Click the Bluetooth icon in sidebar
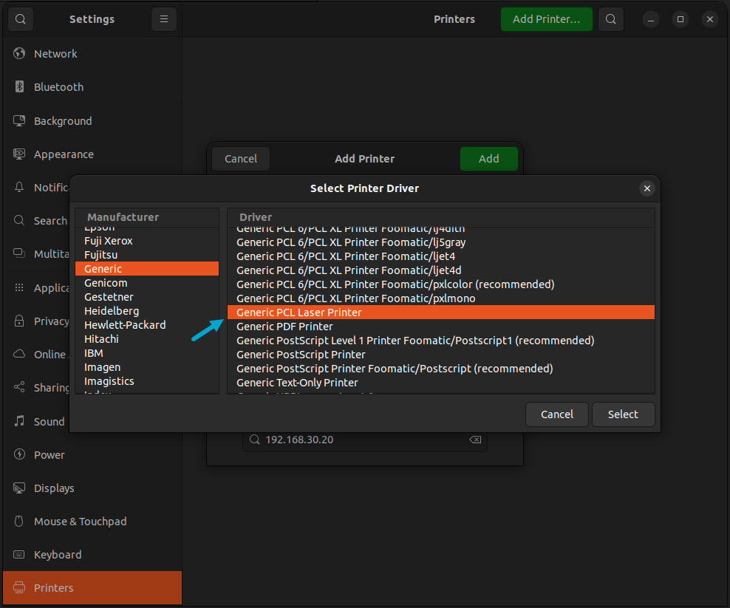The image size is (730, 608). pyautogui.click(x=19, y=87)
